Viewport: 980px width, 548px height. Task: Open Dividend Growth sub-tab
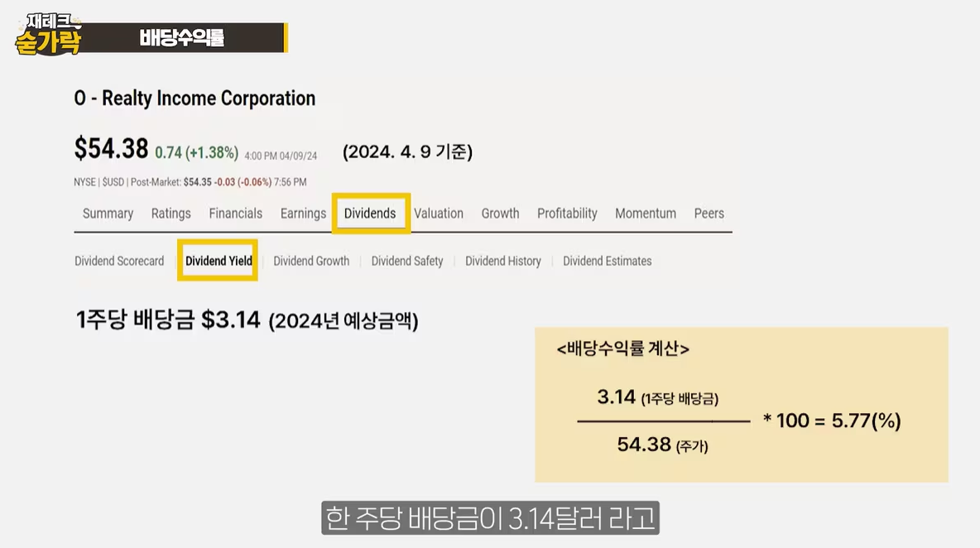(x=311, y=262)
